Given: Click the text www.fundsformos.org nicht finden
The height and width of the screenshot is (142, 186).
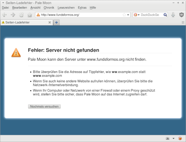Looking at the screenshot, I should click(x=116, y=59).
